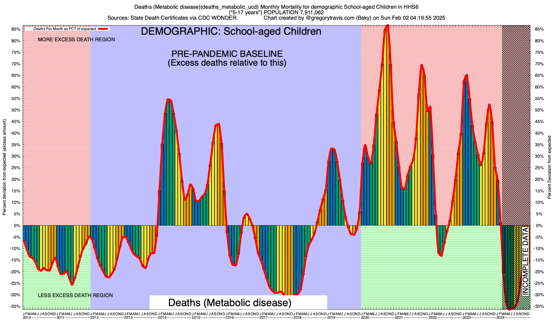Click the 'PRE-PANDEMIC BASELINE' label
Viewport: 559px width, 328px height.
(227, 54)
